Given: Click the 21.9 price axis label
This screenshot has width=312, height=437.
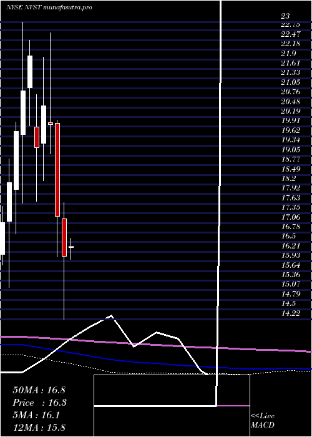Looking at the screenshot, I should tap(288, 54).
